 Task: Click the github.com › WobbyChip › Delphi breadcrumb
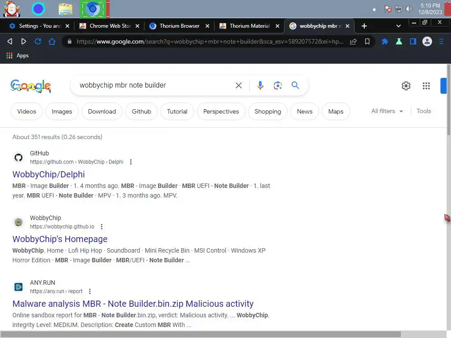[77, 162]
